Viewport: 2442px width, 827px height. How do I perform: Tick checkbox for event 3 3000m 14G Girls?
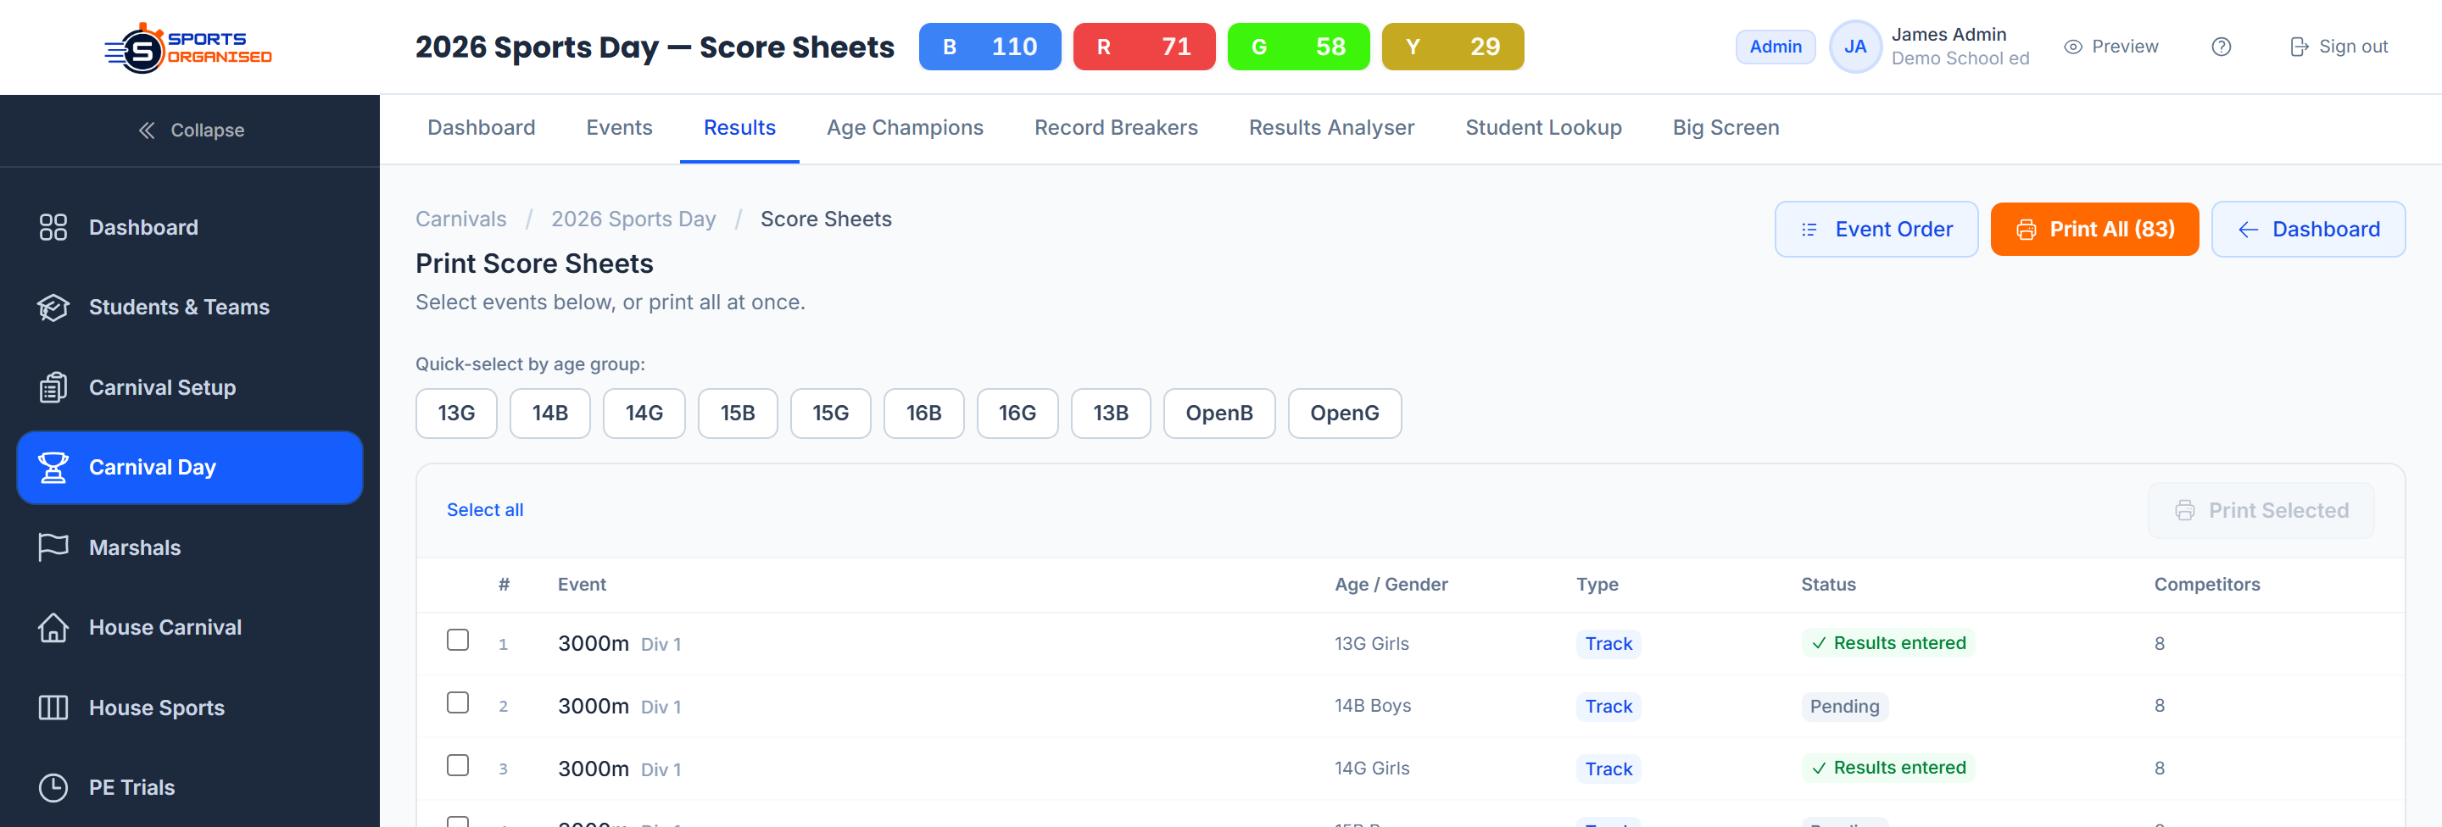458,765
